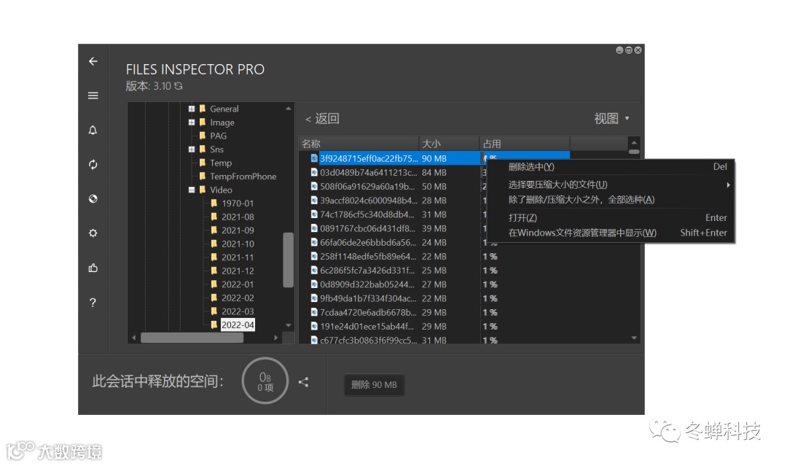Screen dimensions: 787x466
Task: Open settings gear icon in sidebar
Action: [x=93, y=233]
